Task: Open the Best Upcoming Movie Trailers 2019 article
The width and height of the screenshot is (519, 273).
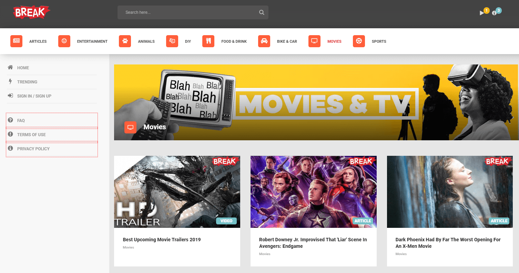Action: click(162, 239)
